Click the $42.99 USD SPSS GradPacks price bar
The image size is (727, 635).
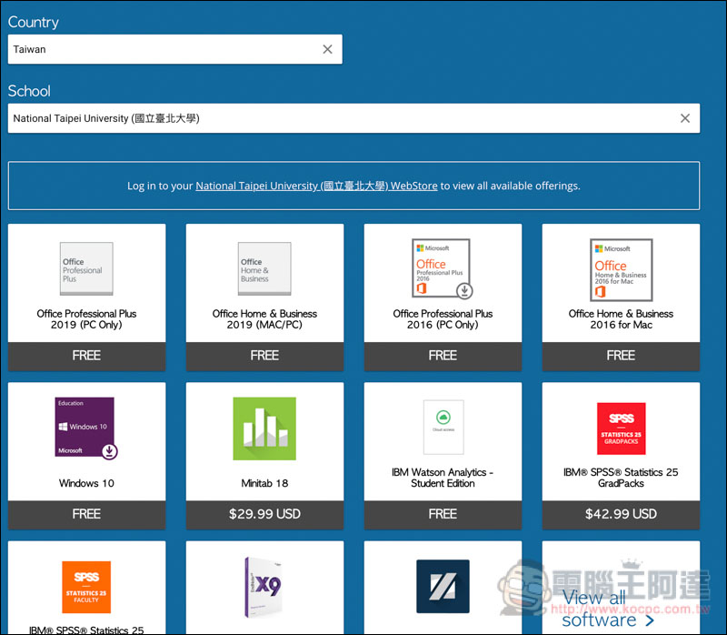[621, 514]
